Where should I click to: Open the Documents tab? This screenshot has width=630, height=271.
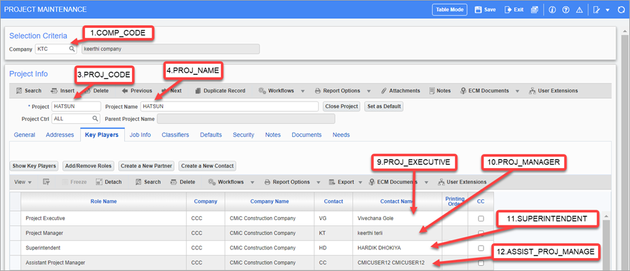pyautogui.click(x=307, y=135)
